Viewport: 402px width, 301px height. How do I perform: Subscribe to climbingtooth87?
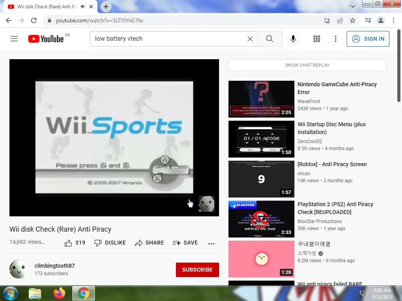[197, 270]
